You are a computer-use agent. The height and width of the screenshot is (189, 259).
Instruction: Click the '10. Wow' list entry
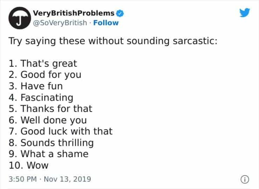coord(28,165)
